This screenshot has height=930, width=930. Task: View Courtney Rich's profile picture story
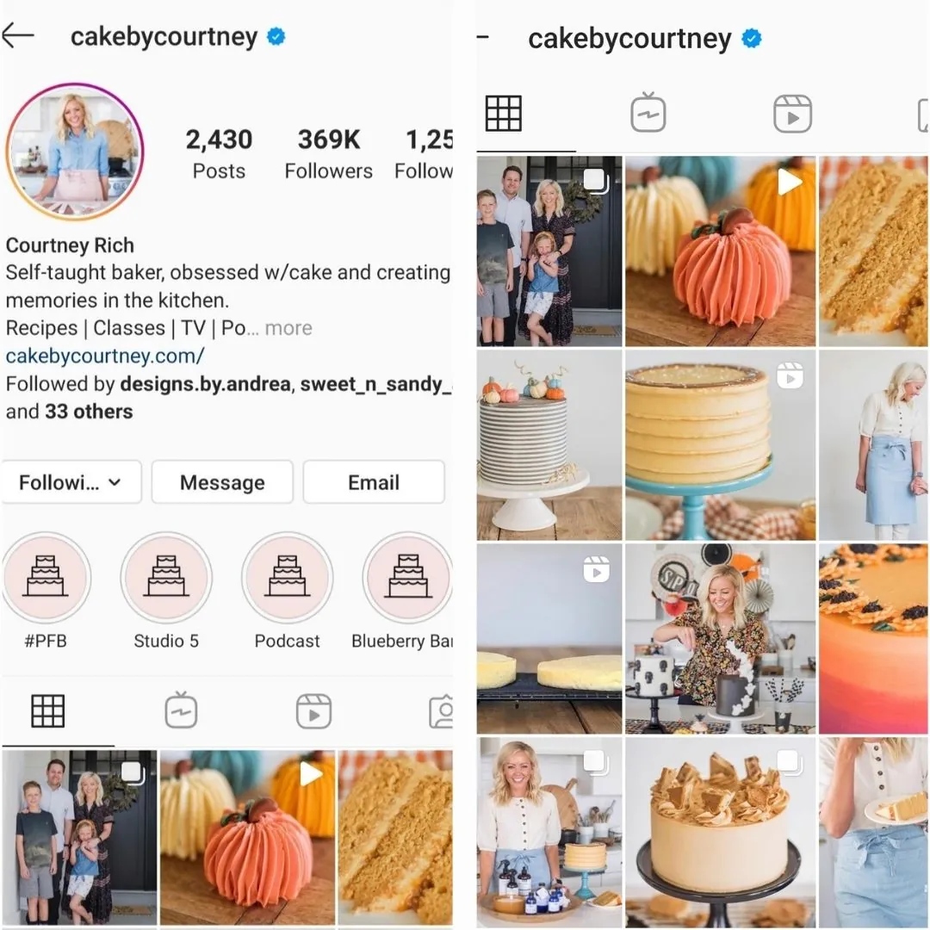pos(75,152)
